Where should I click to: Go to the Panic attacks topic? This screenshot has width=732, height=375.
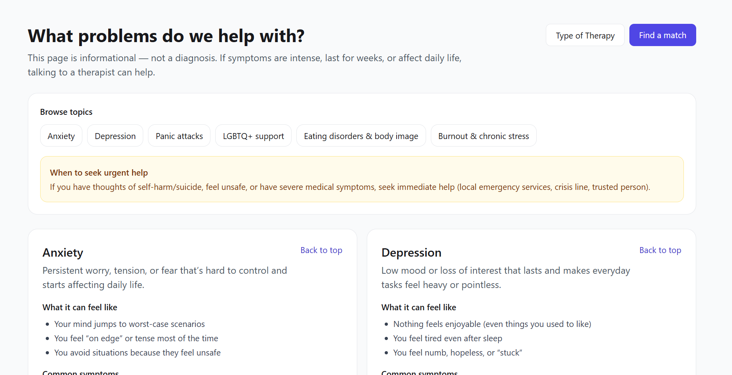coord(179,136)
